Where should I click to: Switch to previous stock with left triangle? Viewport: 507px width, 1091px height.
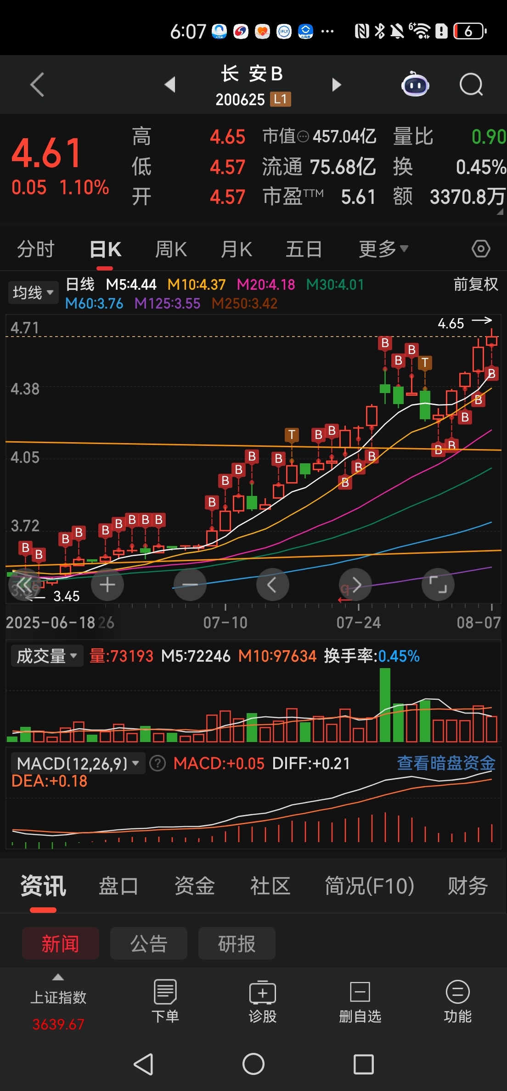(170, 84)
